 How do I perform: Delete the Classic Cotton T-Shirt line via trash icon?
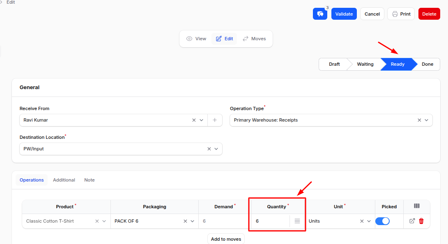point(421,221)
